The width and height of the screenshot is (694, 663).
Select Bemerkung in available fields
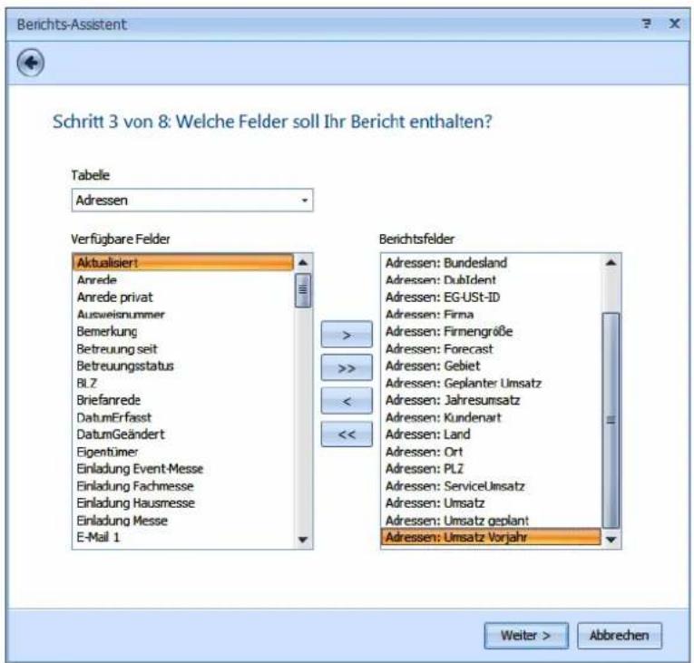point(182,332)
